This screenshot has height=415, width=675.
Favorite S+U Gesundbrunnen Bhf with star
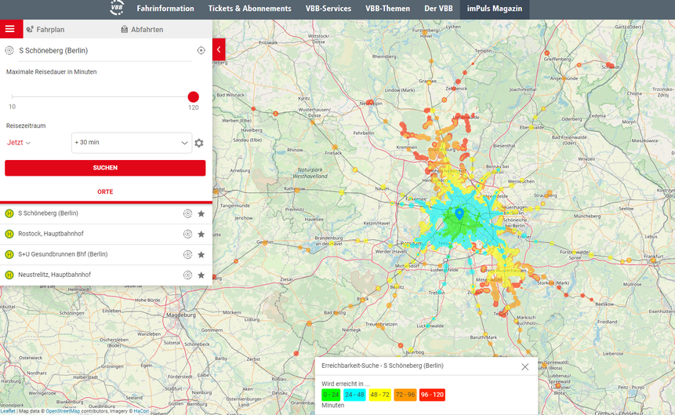click(x=201, y=254)
